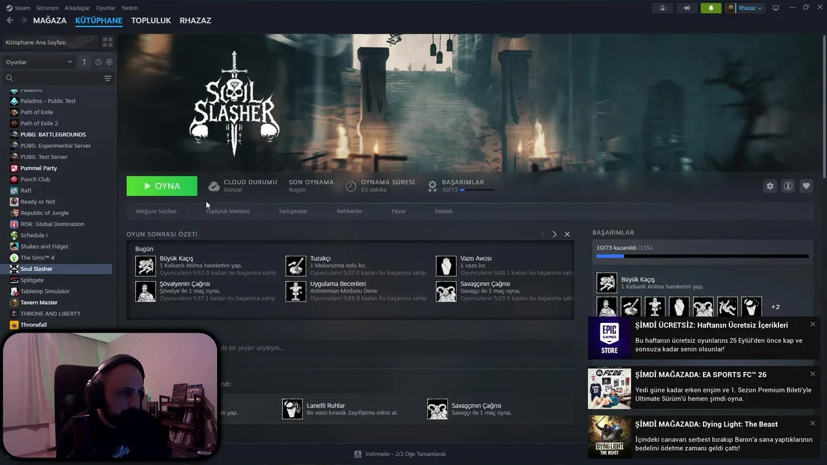The width and height of the screenshot is (827, 465).
Task: Open the game settings gear icon
Action: click(769, 186)
